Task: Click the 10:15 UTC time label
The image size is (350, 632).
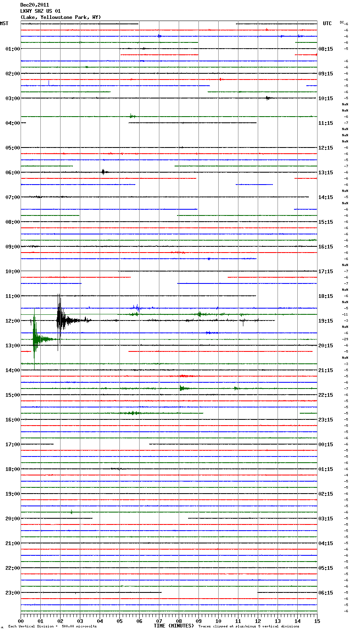Action: pos(326,98)
